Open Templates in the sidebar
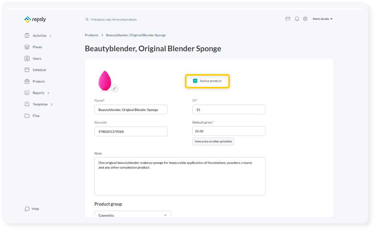 40,104
